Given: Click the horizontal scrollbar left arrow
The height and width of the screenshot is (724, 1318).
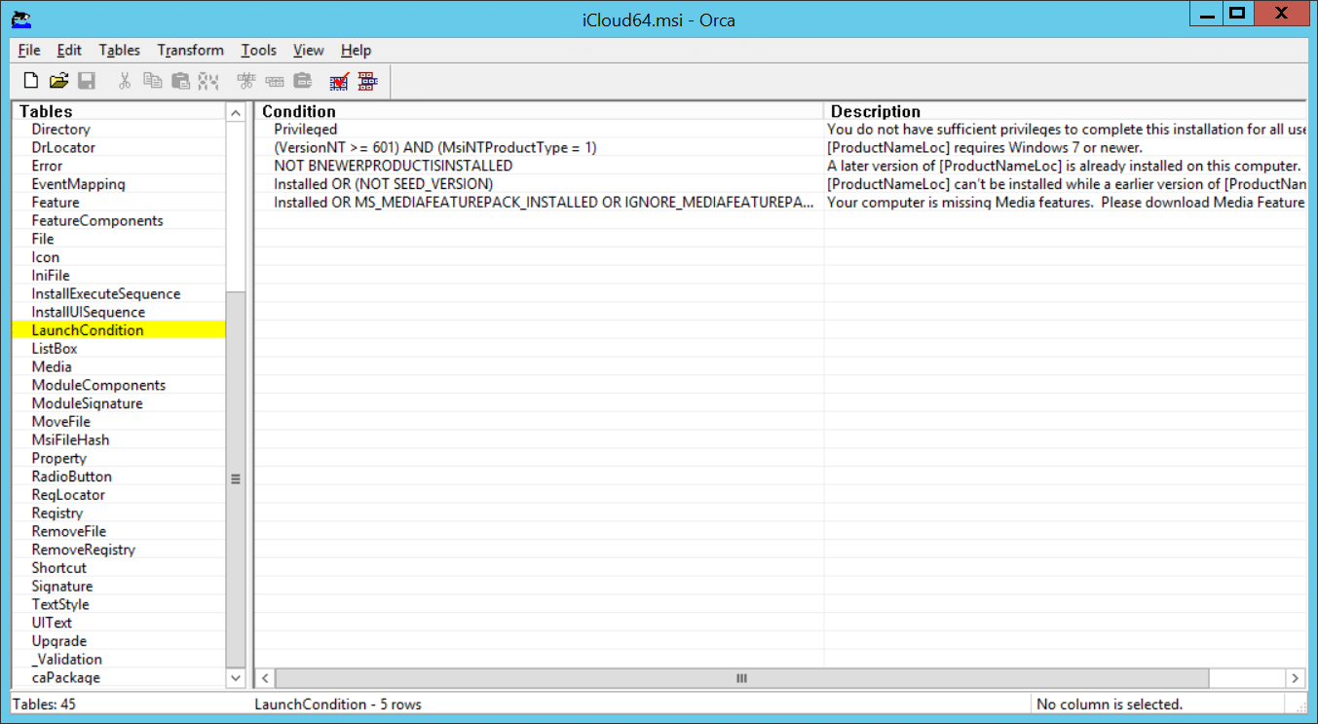Looking at the screenshot, I should (x=266, y=678).
